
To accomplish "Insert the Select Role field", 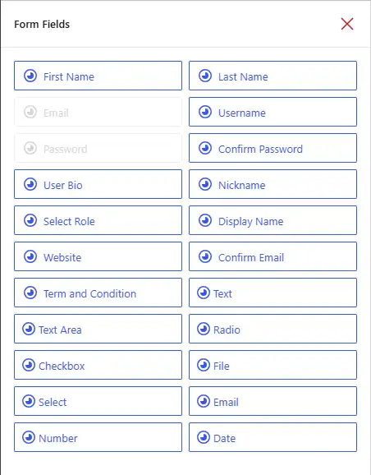I will (x=98, y=220).
